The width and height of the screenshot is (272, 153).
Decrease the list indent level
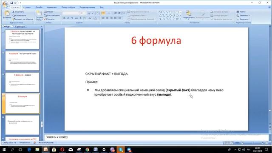115,13
